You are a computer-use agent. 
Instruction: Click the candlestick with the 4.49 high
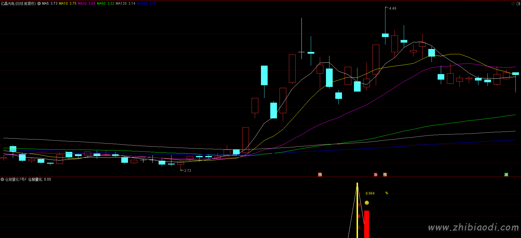pyautogui.click(x=385, y=35)
